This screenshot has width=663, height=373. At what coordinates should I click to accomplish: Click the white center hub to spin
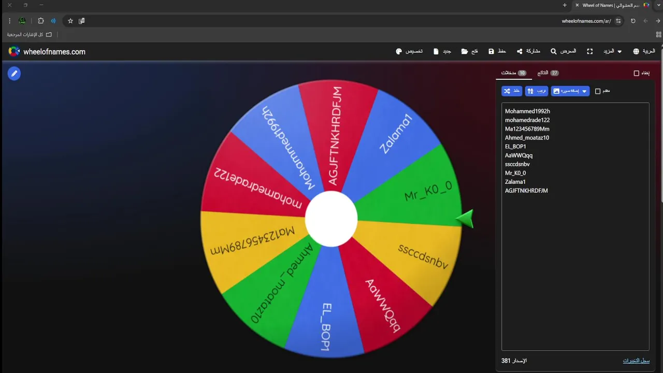point(331,219)
